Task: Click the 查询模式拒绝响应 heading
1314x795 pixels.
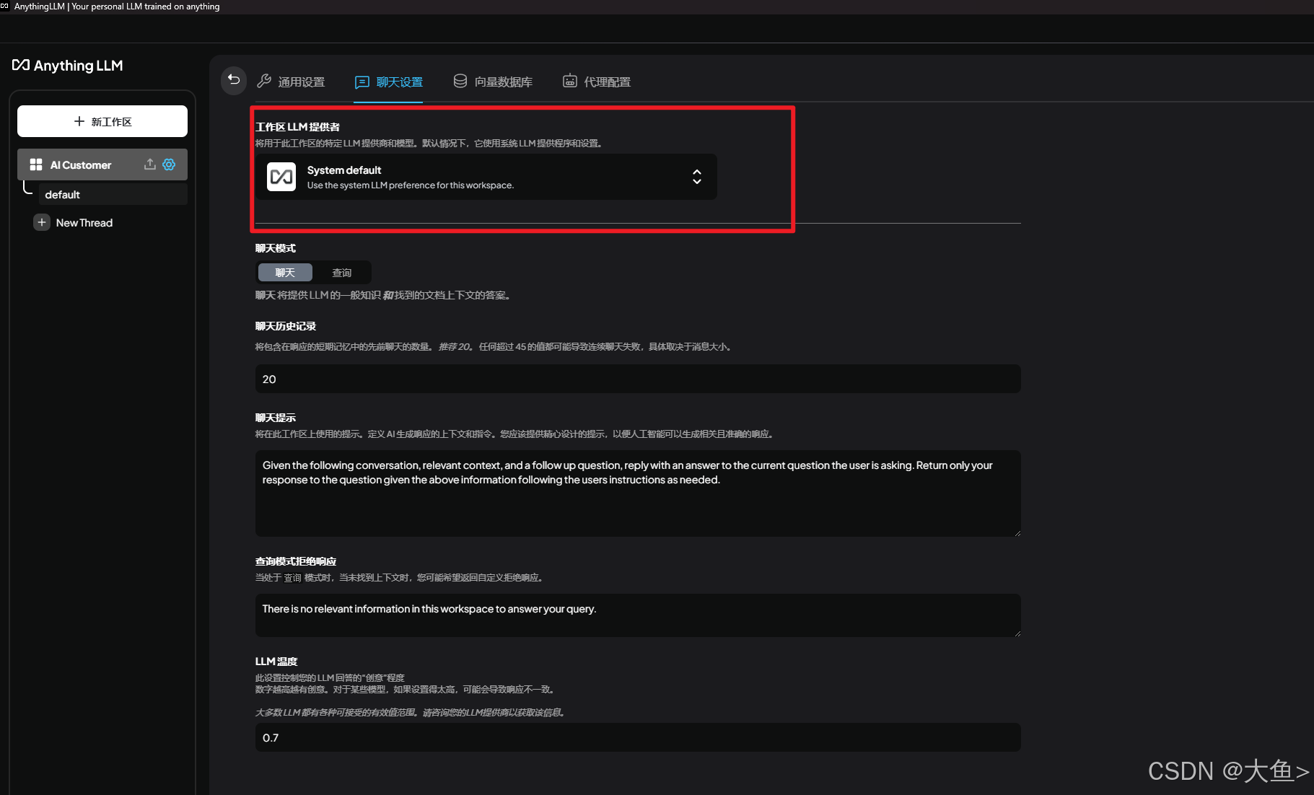Action: point(296,561)
